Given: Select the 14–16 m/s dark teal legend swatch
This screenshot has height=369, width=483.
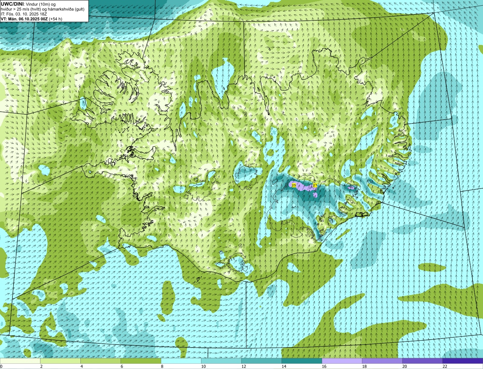Looking at the screenshot, I should pyautogui.click(x=302, y=361).
